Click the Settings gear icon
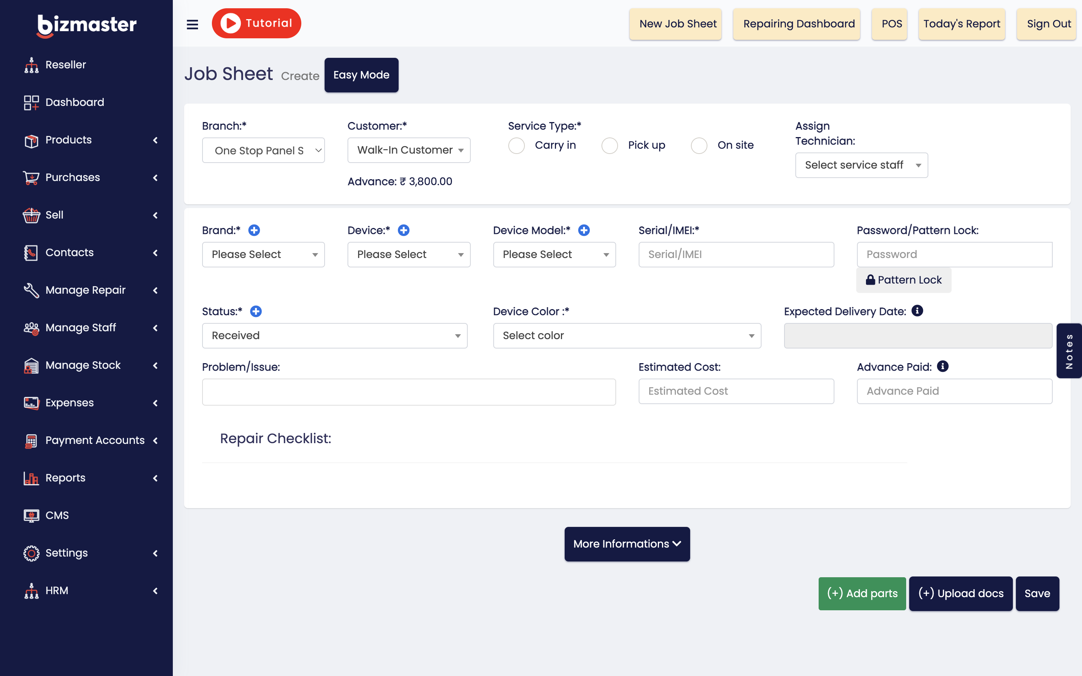Viewport: 1082px width, 676px height. (31, 553)
